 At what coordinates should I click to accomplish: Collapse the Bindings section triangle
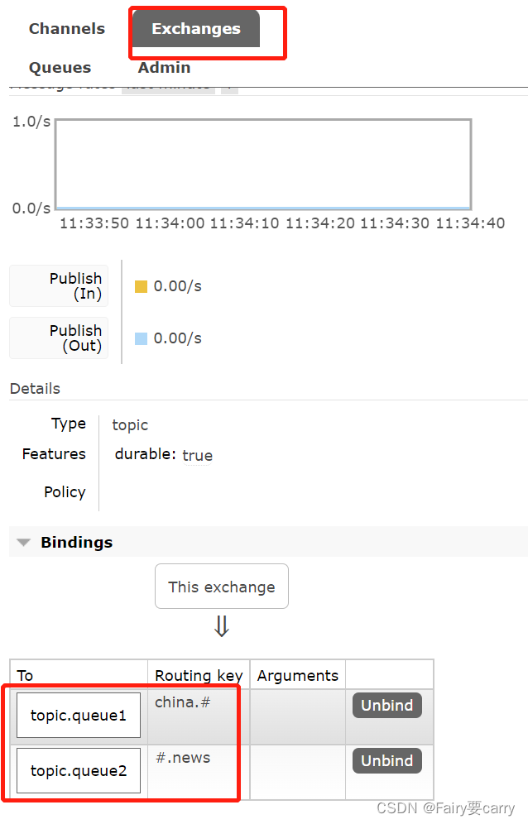tap(24, 543)
